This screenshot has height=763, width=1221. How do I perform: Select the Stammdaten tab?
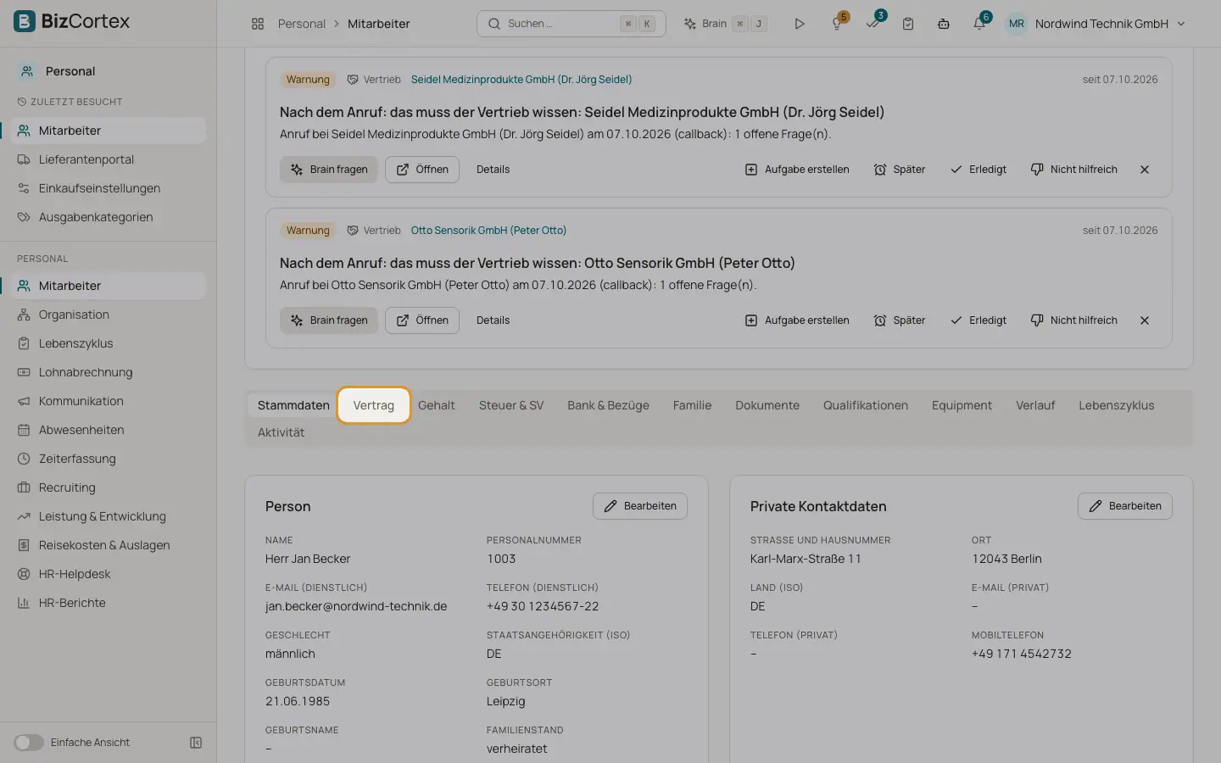293,405
